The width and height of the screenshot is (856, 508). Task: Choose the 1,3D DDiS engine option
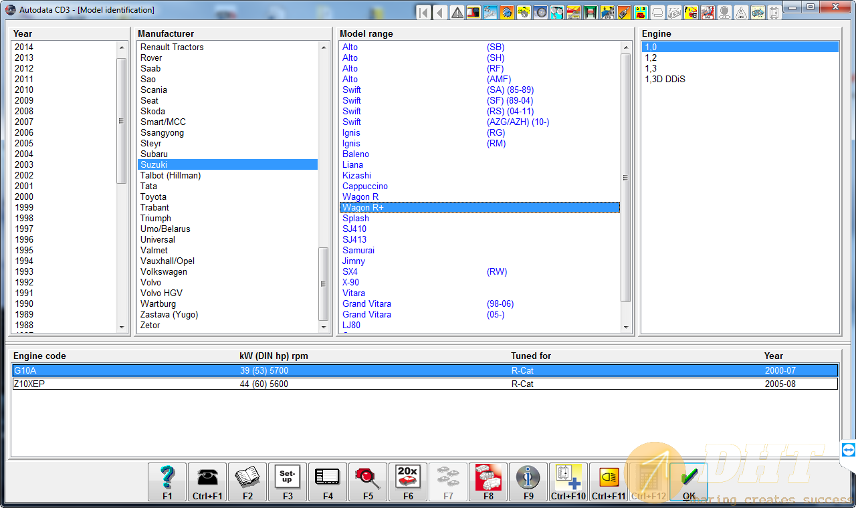(x=665, y=79)
